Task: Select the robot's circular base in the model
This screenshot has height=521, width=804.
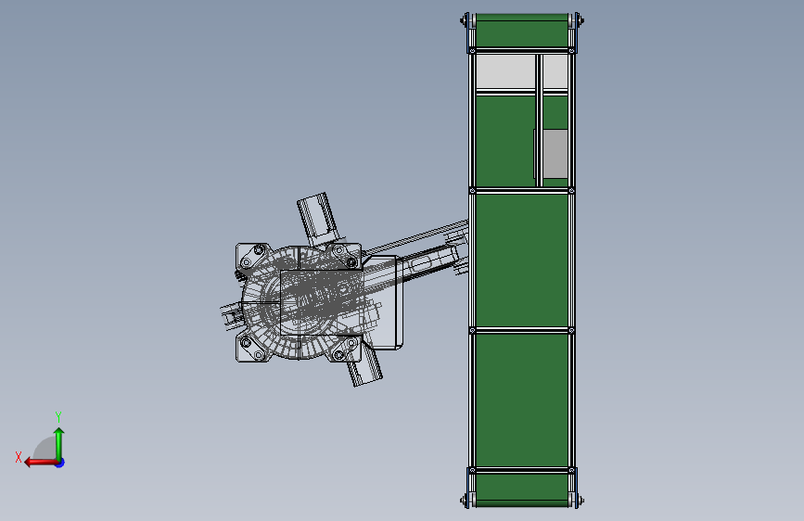Action: [x=300, y=302]
